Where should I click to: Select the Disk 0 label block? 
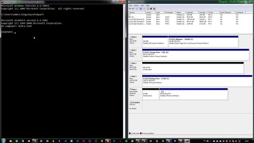click(135, 41)
